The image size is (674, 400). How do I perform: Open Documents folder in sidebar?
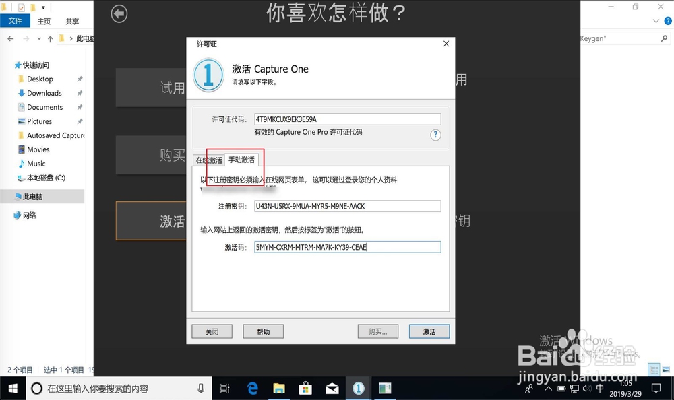click(44, 108)
